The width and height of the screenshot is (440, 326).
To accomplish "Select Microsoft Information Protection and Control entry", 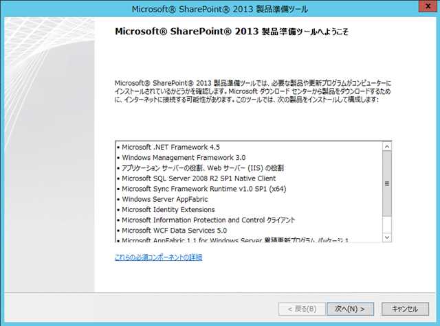I will 208,220.
